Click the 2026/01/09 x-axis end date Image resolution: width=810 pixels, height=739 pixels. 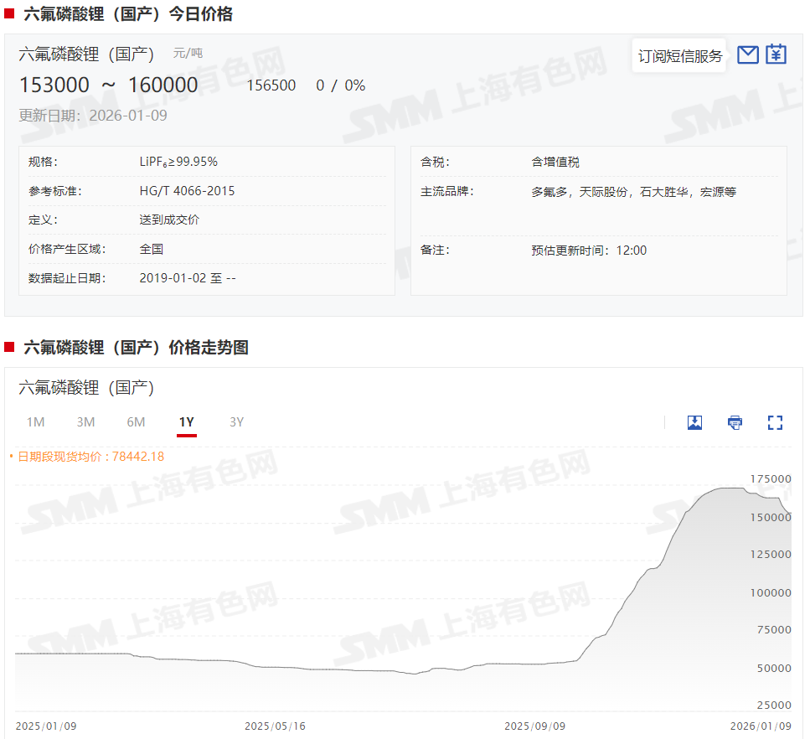click(x=761, y=726)
